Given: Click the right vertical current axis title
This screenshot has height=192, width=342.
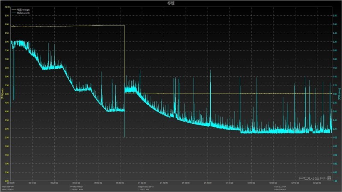Looking at the screenshot, I should [340, 94].
